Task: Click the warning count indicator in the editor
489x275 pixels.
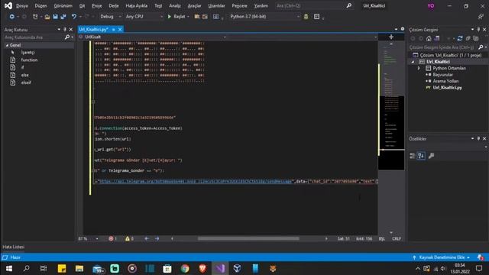Action: 129,238
